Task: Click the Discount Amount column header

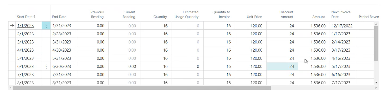Action: pos(287,14)
